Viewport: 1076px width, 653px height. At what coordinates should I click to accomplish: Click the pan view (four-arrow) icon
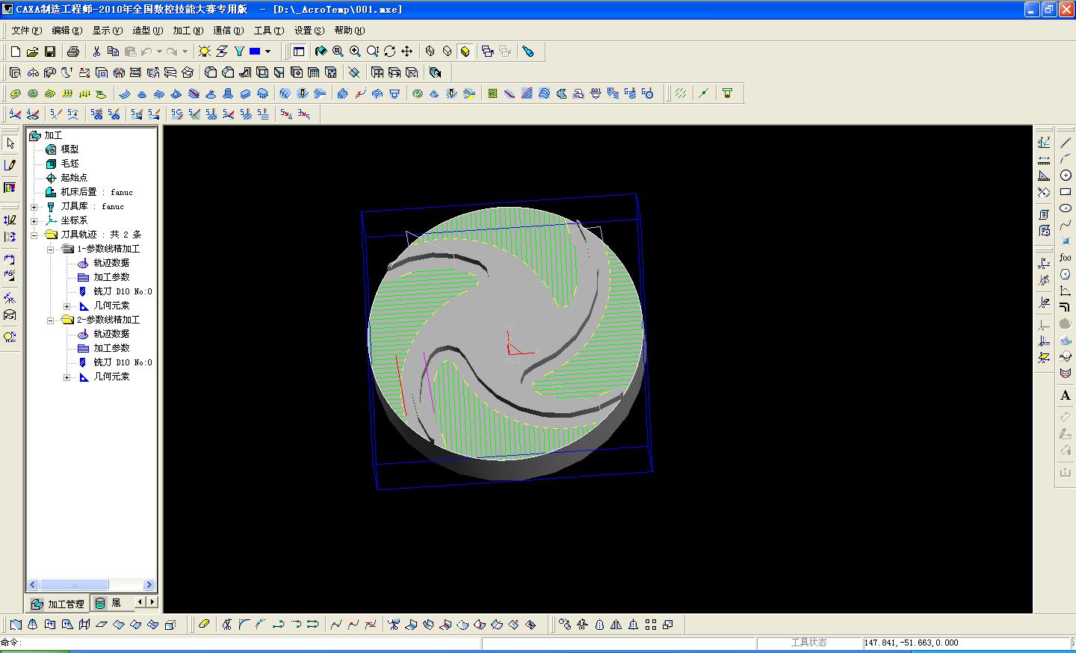(406, 52)
